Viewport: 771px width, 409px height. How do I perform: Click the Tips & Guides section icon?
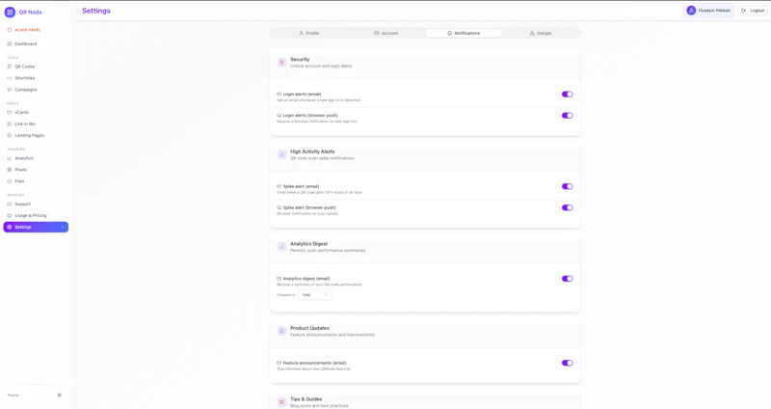coord(281,402)
